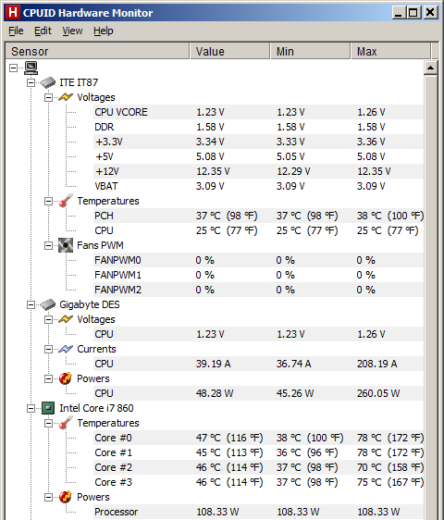444x520 pixels.
Task: Click the Fans PWM fan icon
Action: [66, 245]
